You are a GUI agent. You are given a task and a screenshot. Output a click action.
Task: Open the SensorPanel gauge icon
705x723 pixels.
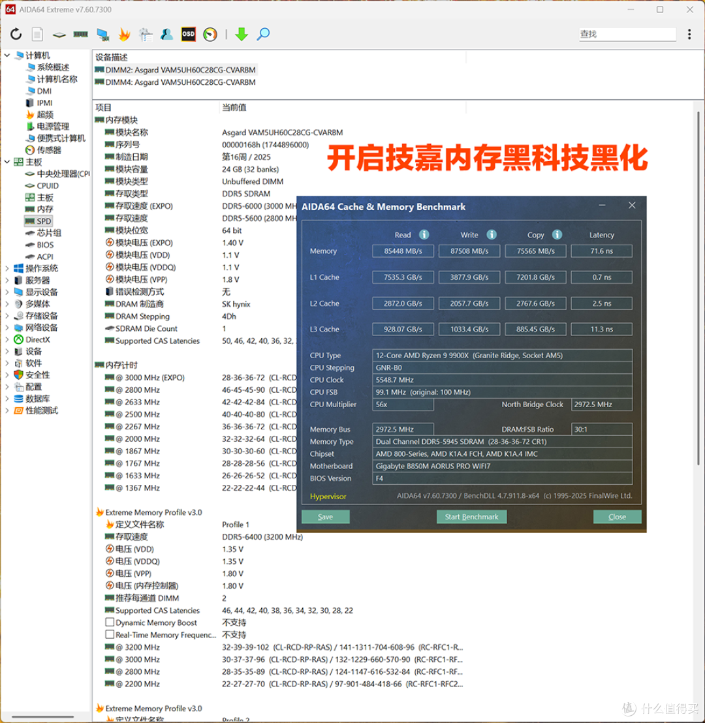point(210,34)
